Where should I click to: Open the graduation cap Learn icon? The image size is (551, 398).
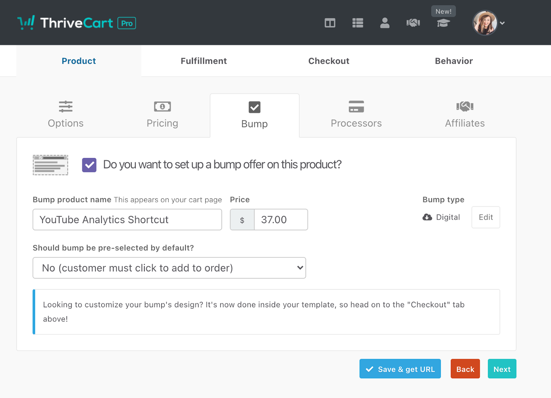point(444,23)
